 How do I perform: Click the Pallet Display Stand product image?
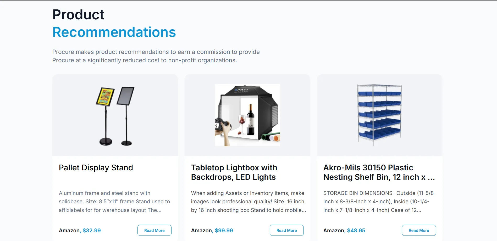coord(115,116)
